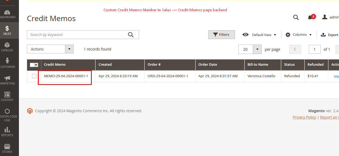Screen dimensions: 339x156
Task: Click the Search by keyword field
Action: [77, 35]
